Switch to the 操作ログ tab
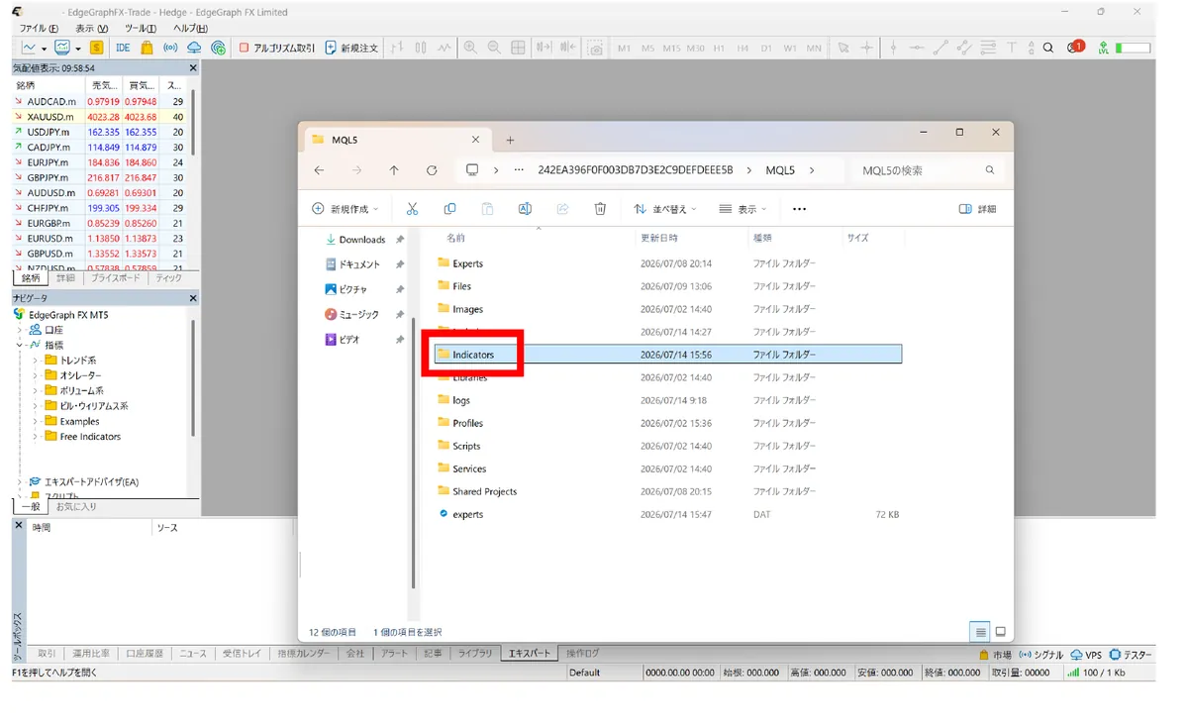The width and height of the screenshot is (1188, 728). click(x=582, y=654)
